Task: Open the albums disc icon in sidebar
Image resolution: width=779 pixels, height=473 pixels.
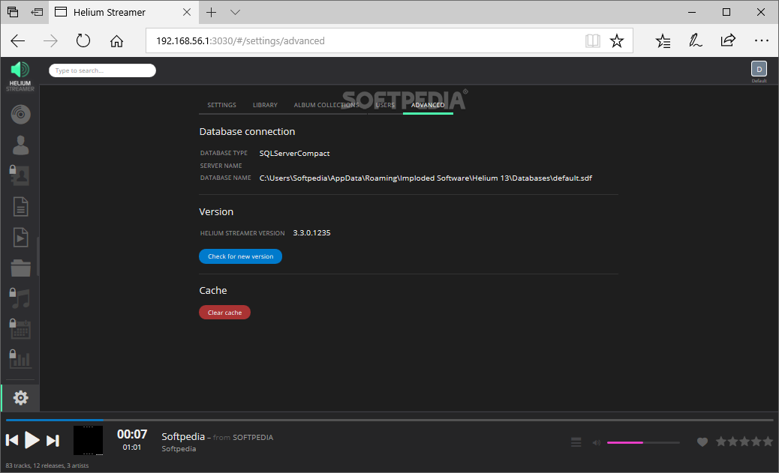Action: 20,114
